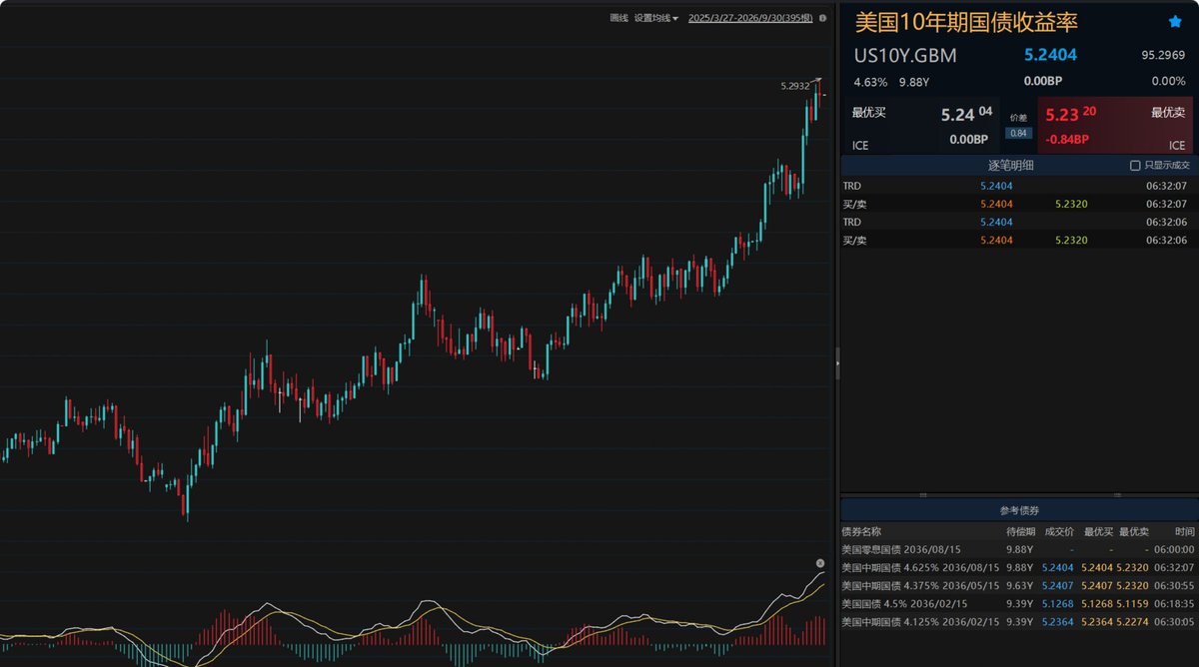The width and height of the screenshot is (1199, 667).
Task: Select the 美国中期国债 4.625% 2036/08/15 row
Action: click(1019, 567)
